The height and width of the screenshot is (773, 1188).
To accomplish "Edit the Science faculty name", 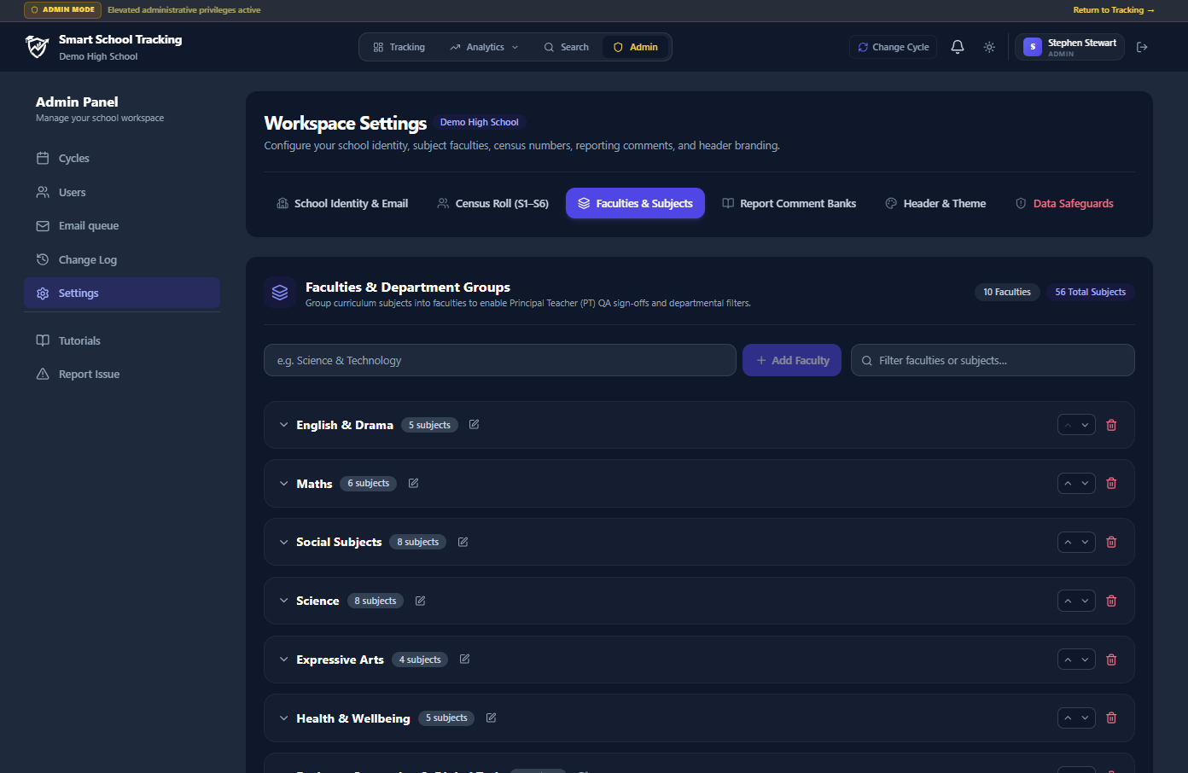I will click(x=421, y=601).
